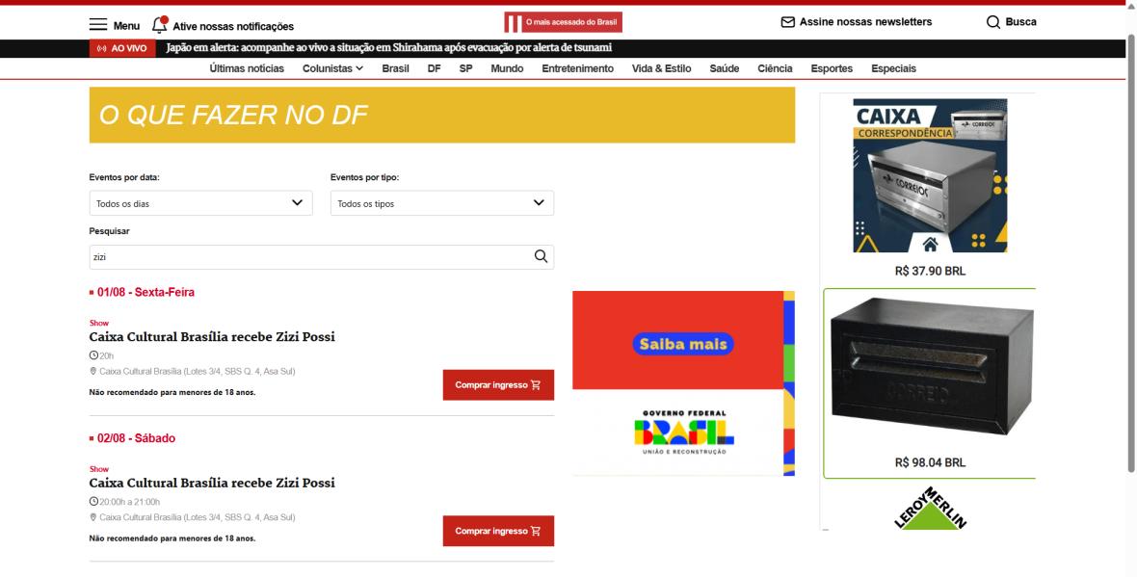Viewport: 1137px width, 577px height.
Task: Open the Mundo section
Action: point(507,68)
